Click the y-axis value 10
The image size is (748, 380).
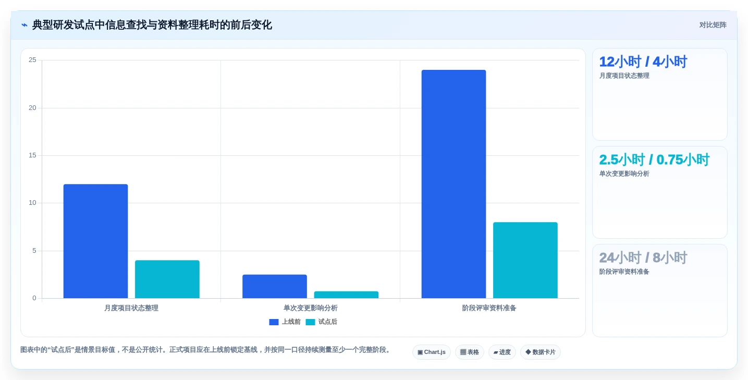point(32,203)
